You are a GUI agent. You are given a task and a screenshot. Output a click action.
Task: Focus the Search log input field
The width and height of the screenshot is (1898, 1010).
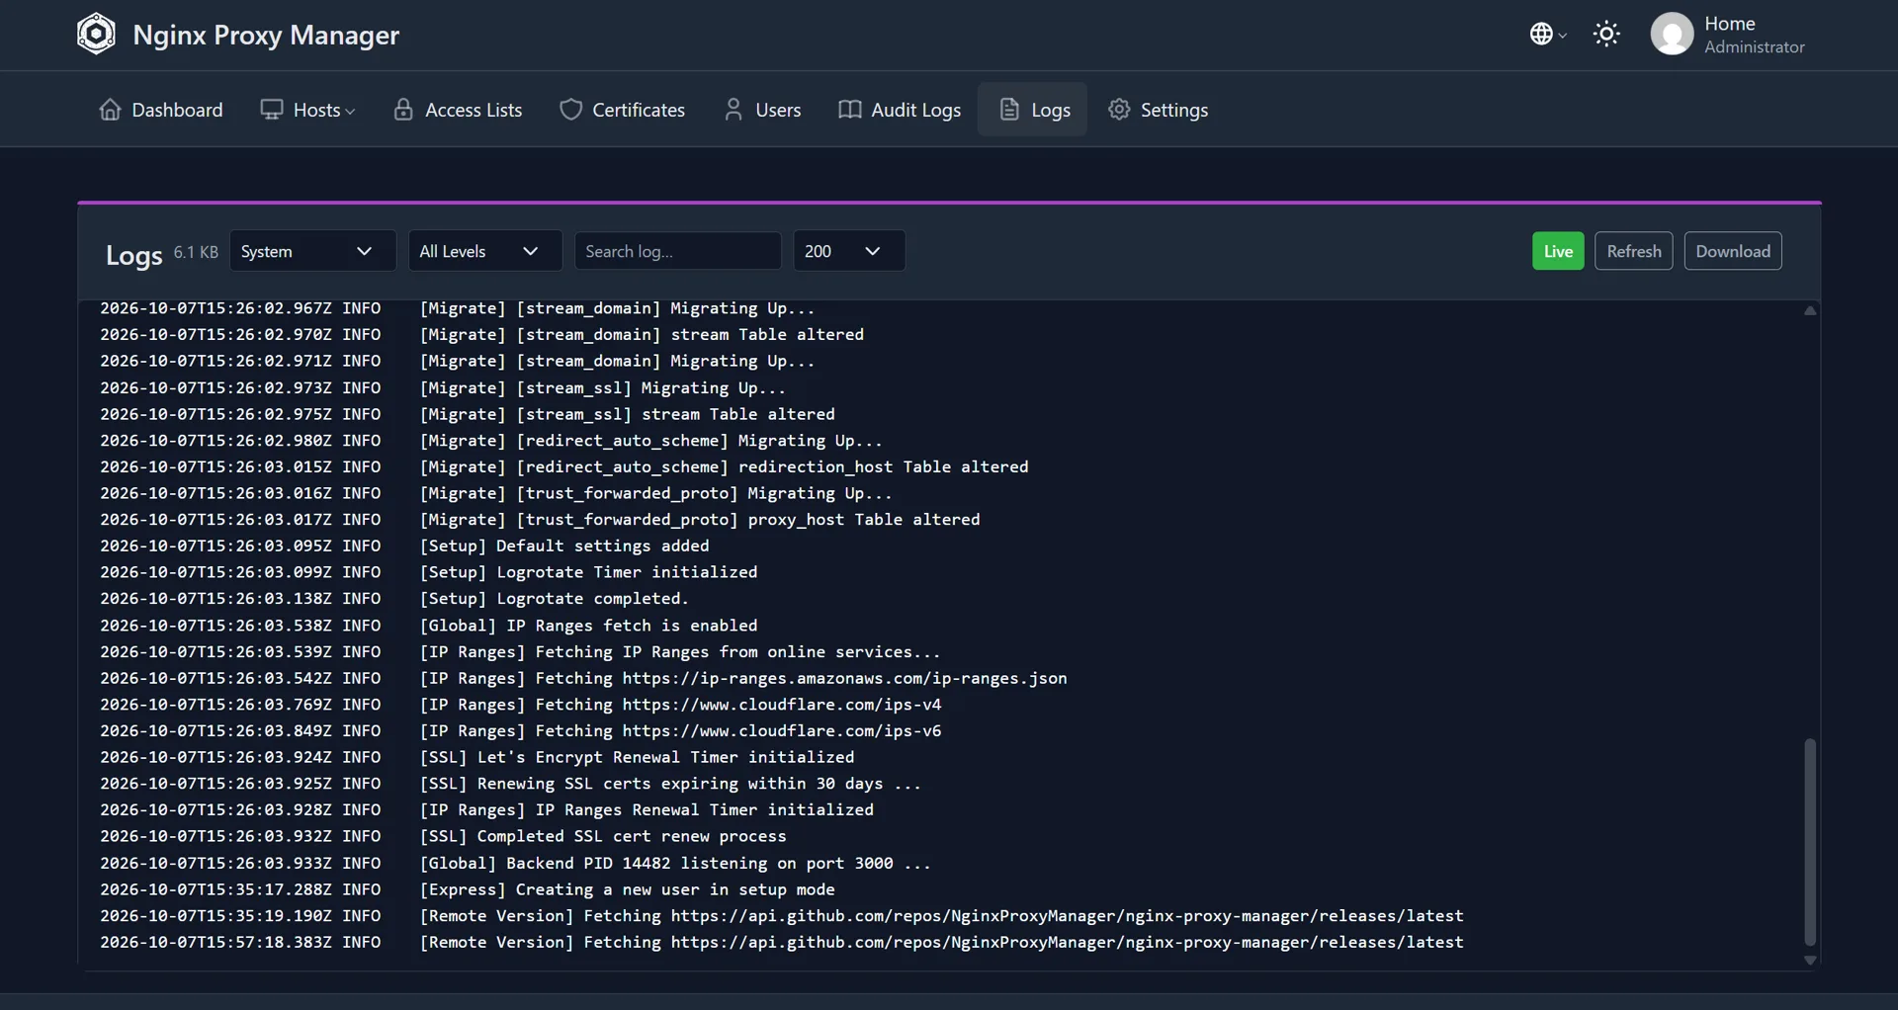678,251
